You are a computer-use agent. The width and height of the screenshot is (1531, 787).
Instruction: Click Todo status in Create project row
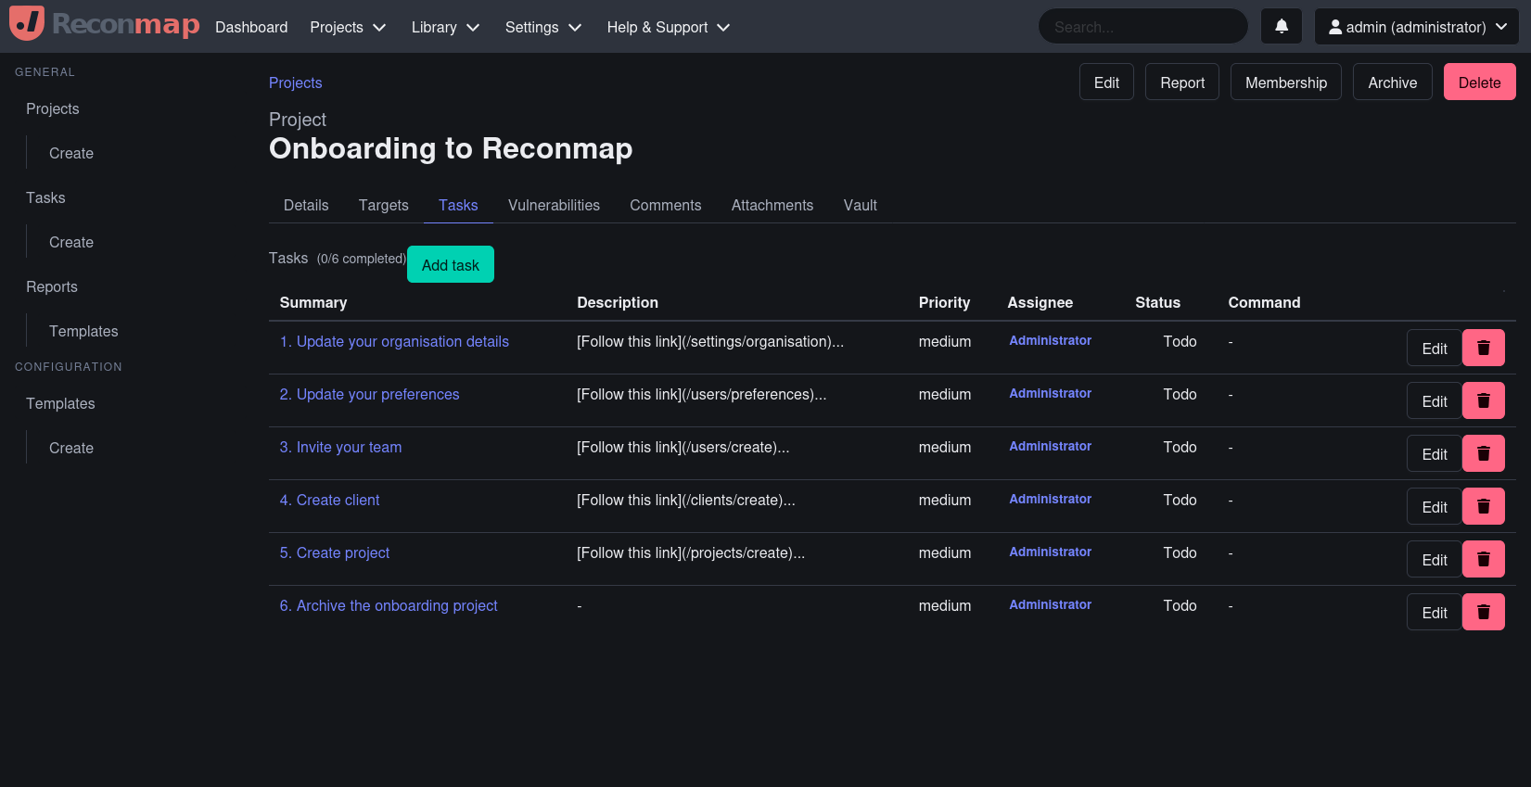(1180, 552)
